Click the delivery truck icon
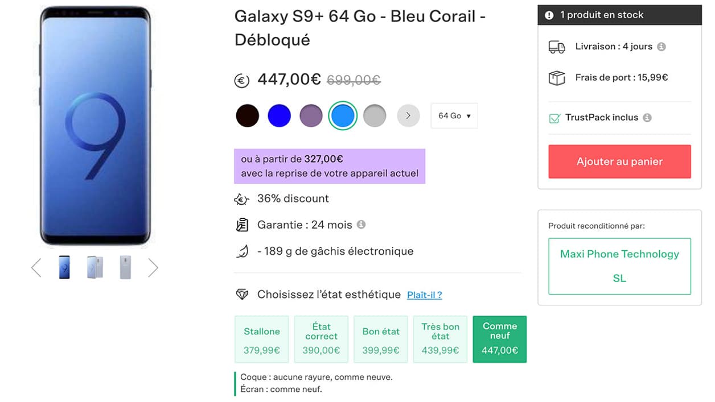Image resolution: width=715 pixels, height=402 pixels. click(x=557, y=47)
